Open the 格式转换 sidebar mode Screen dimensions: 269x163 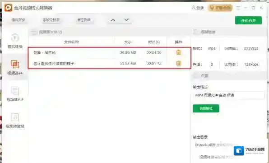click(15, 41)
